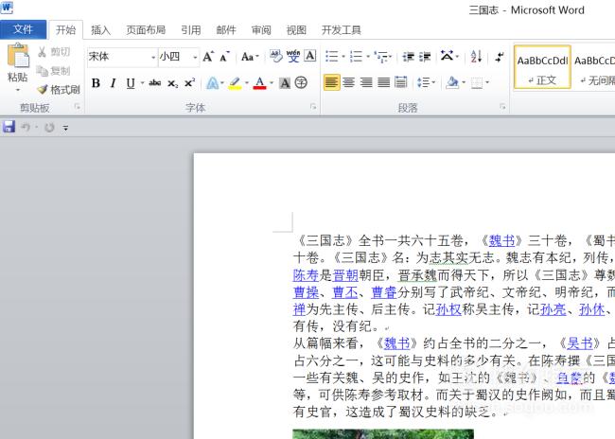Screen dimensions: 615x439
Task: Click the Grow Font icon
Action: click(x=208, y=57)
